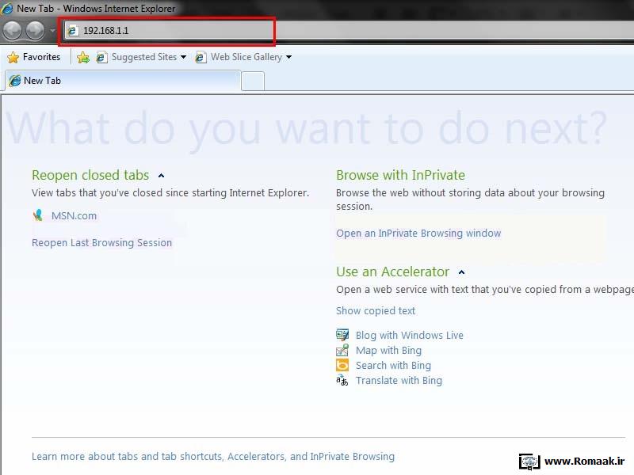Collapse the Use an Accelerator section
634x475 pixels.
coord(462,272)
